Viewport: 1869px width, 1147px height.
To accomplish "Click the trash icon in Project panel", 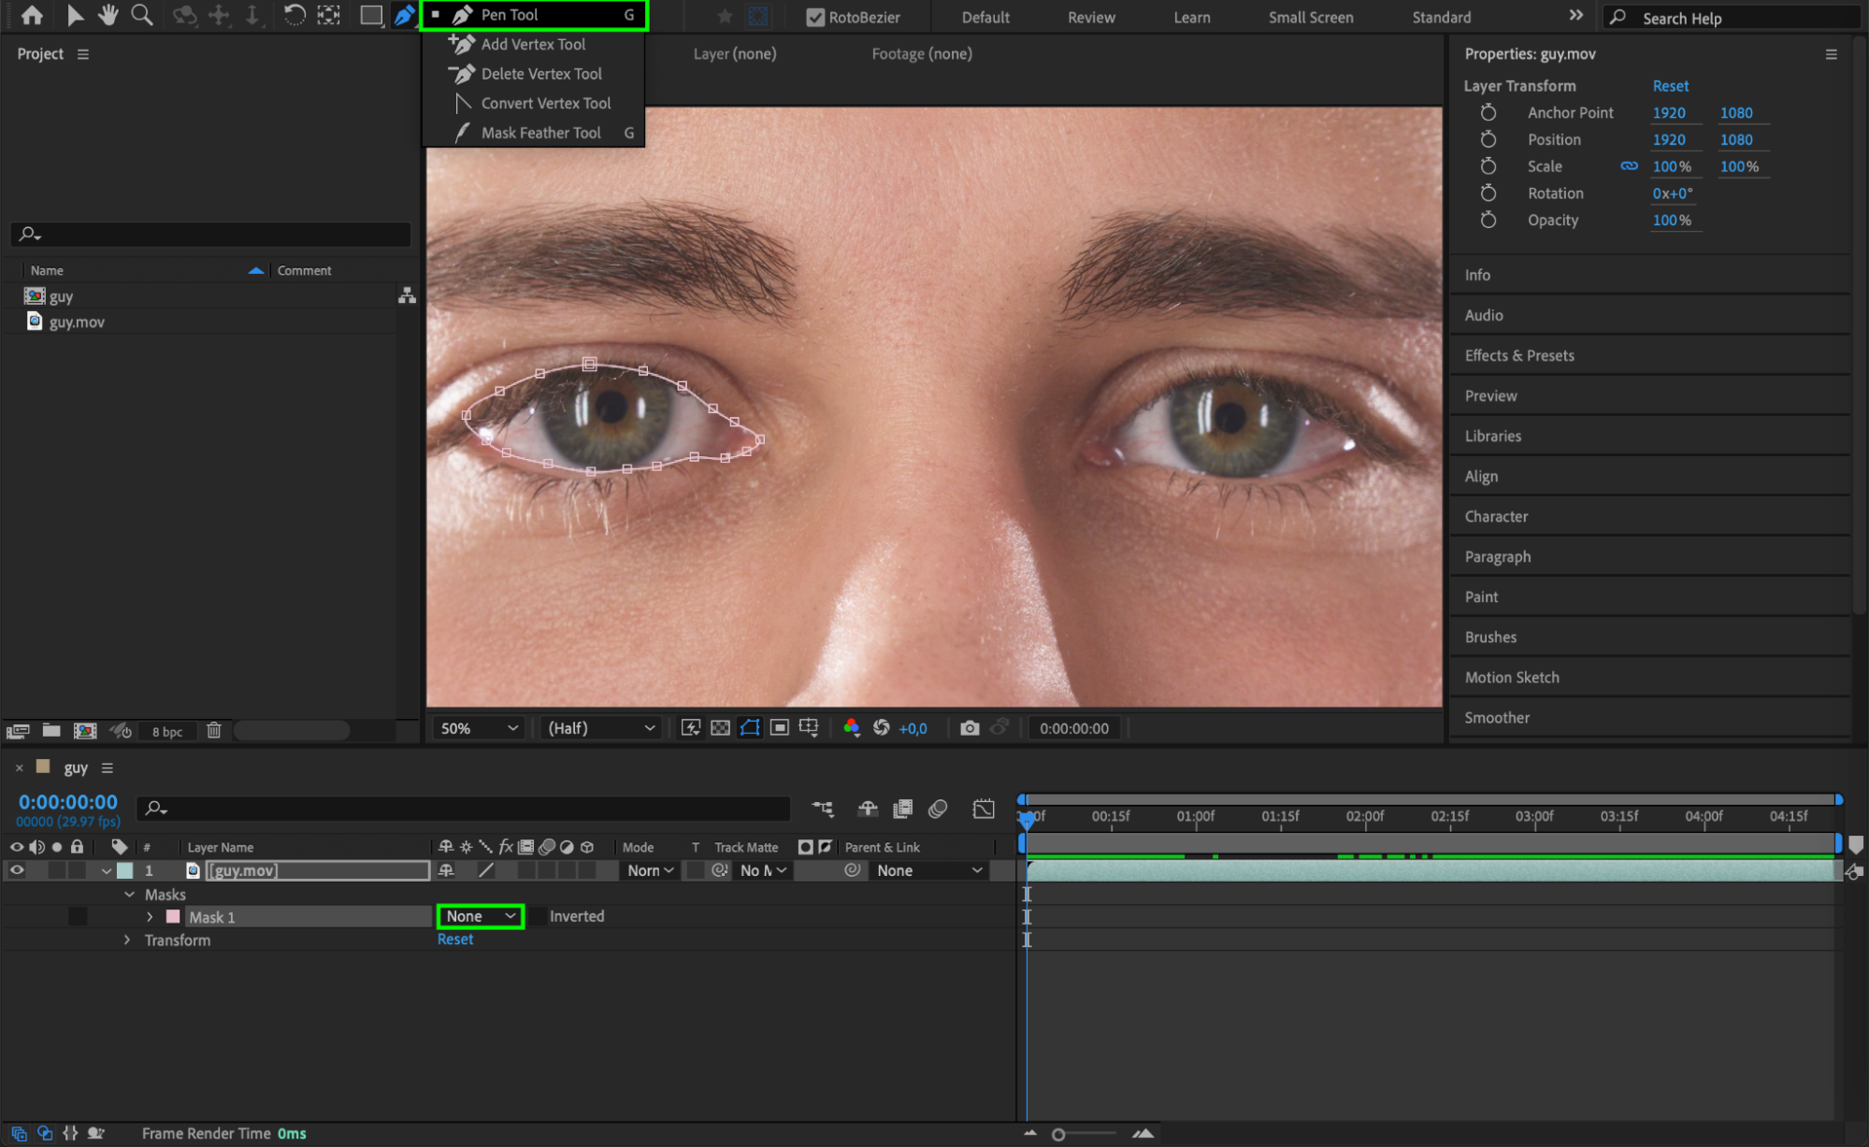I will [x=214, y=731].
